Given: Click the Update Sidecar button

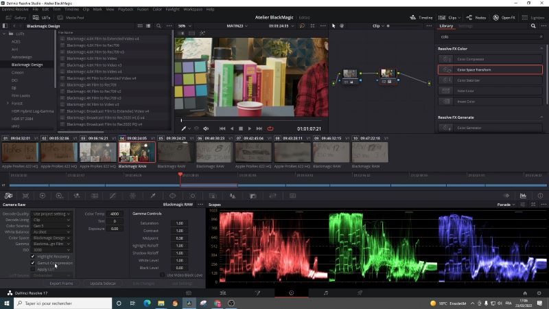Looking at the screenshot, I should coord(102,284).
